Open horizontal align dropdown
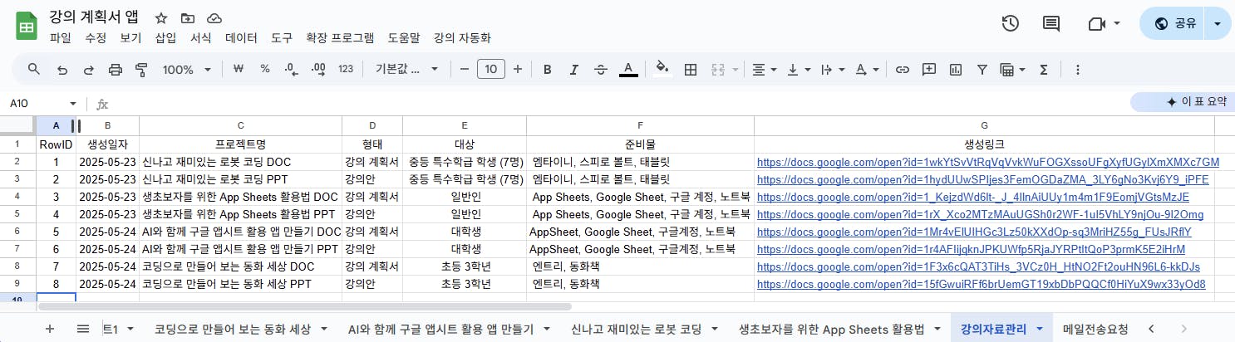 pos(765,70)
